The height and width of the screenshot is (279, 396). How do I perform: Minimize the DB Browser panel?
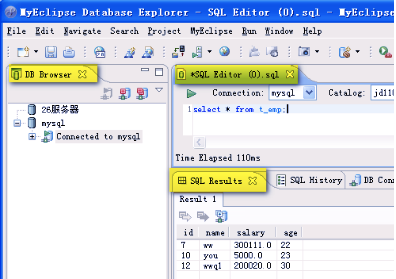(x=145, y=70)
